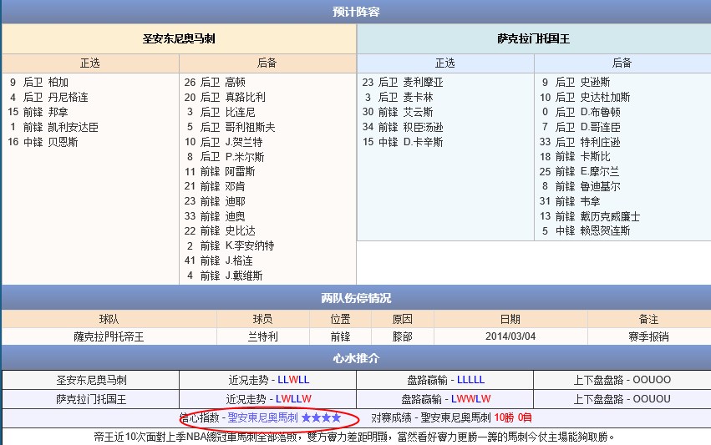This screenshot has width=711, height=445.
Task: Click the 10勝 0負 head-to-head record
Action: coord(513,417)
